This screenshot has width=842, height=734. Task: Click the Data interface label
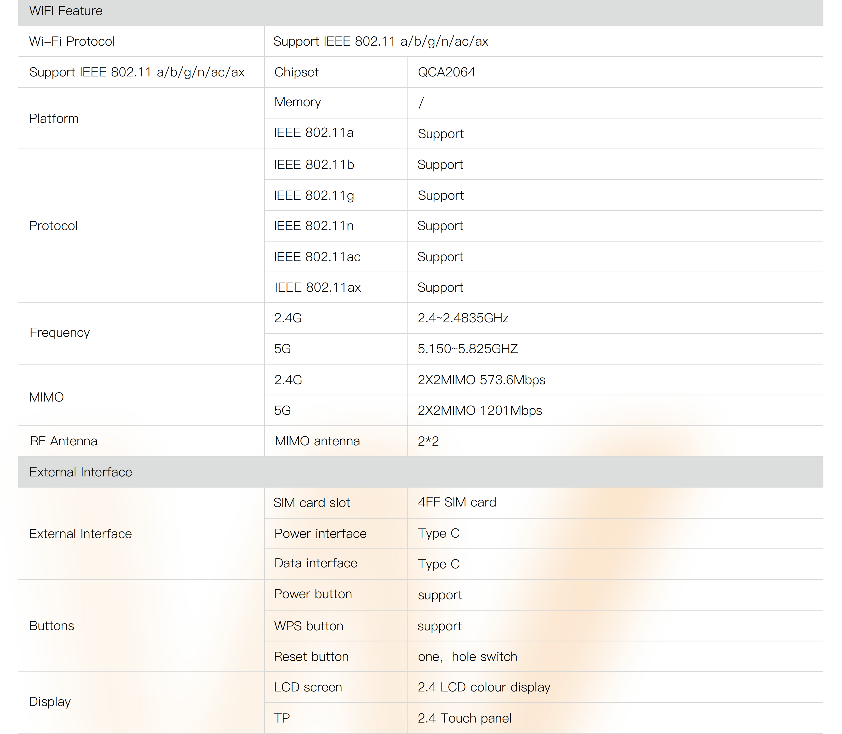(316, 563)
